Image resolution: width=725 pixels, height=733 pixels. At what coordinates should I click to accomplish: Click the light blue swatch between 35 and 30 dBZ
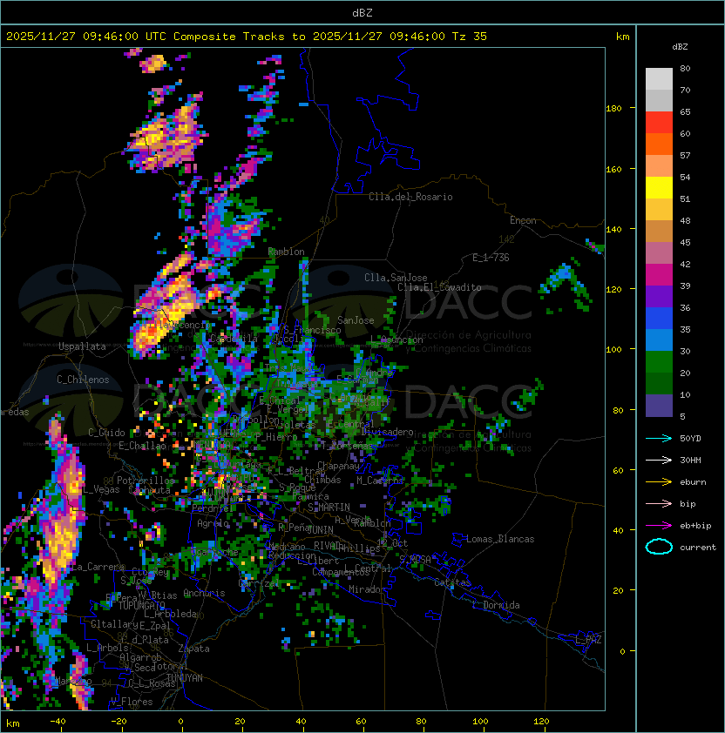(x=659, y=340)
